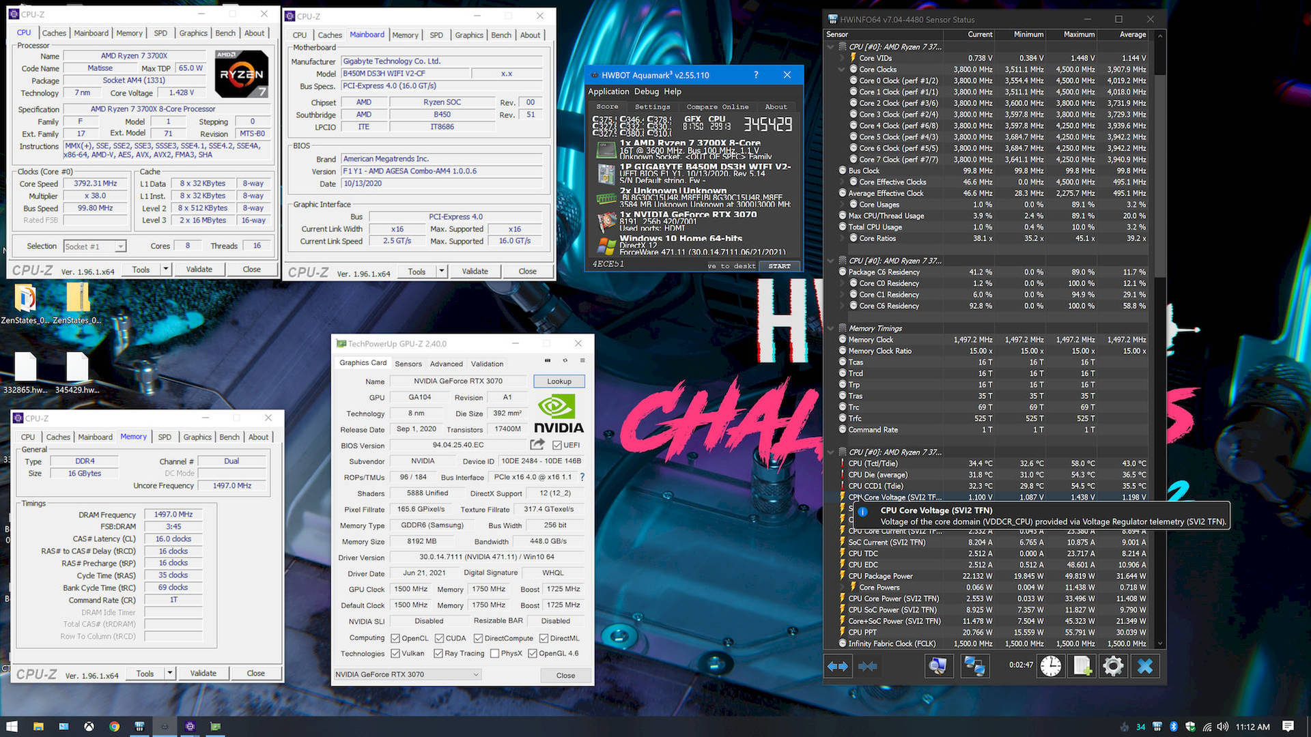1311x737 pixels.
Task: Click HWiNFO blue X close sensors icon
Action: 1145,666
